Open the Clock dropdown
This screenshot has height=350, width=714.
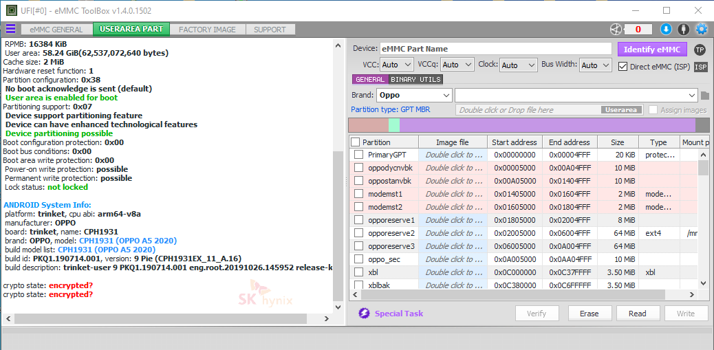[519, 65]
